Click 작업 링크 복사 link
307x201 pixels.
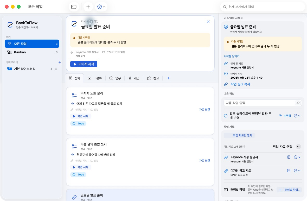(x=240, y=84)
